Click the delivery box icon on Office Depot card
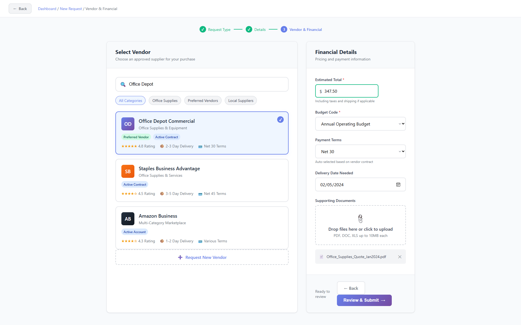Image resolution: width=521 pixels, height=325 pixels. click(x=162, y=146)
